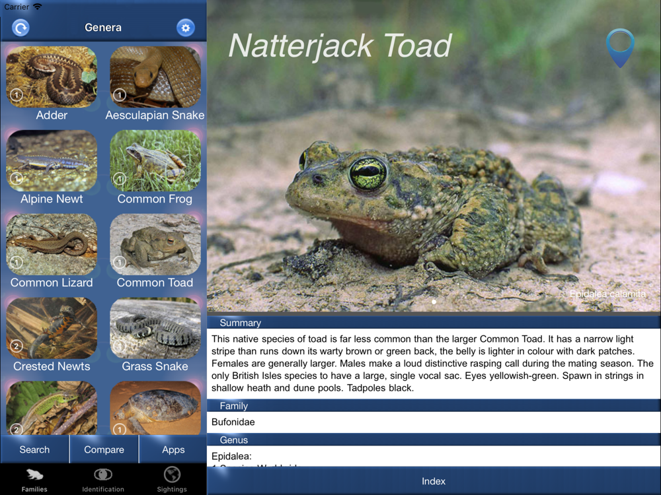Screen dimensions: 661x495
Task: Tap the summary description text
Action: (432, 363)
